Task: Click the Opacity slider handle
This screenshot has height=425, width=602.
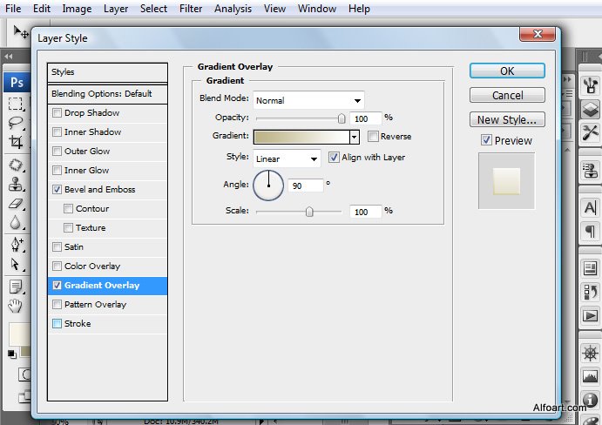Action: pos(342,118)
